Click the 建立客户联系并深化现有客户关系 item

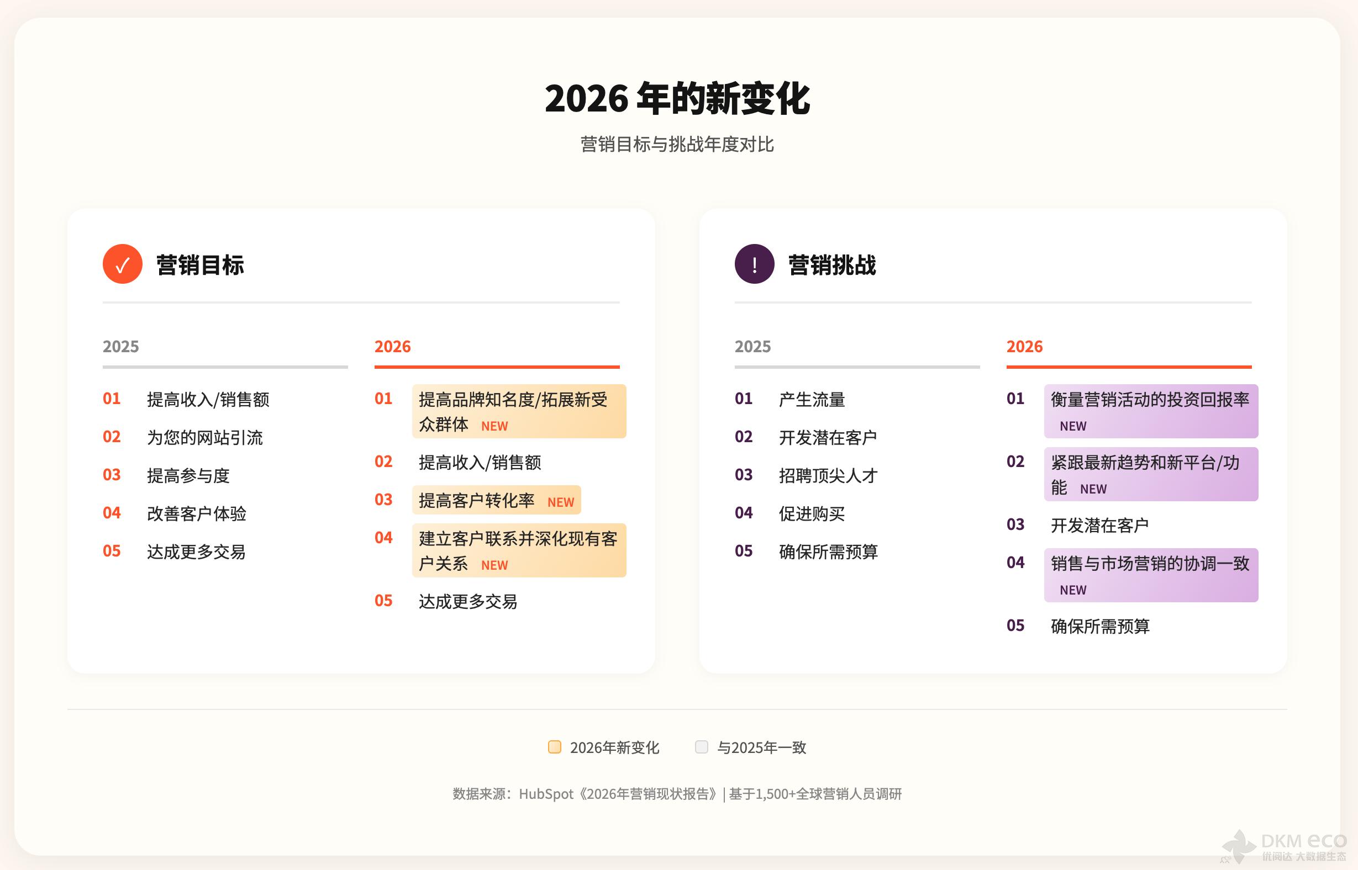point(518,550)
